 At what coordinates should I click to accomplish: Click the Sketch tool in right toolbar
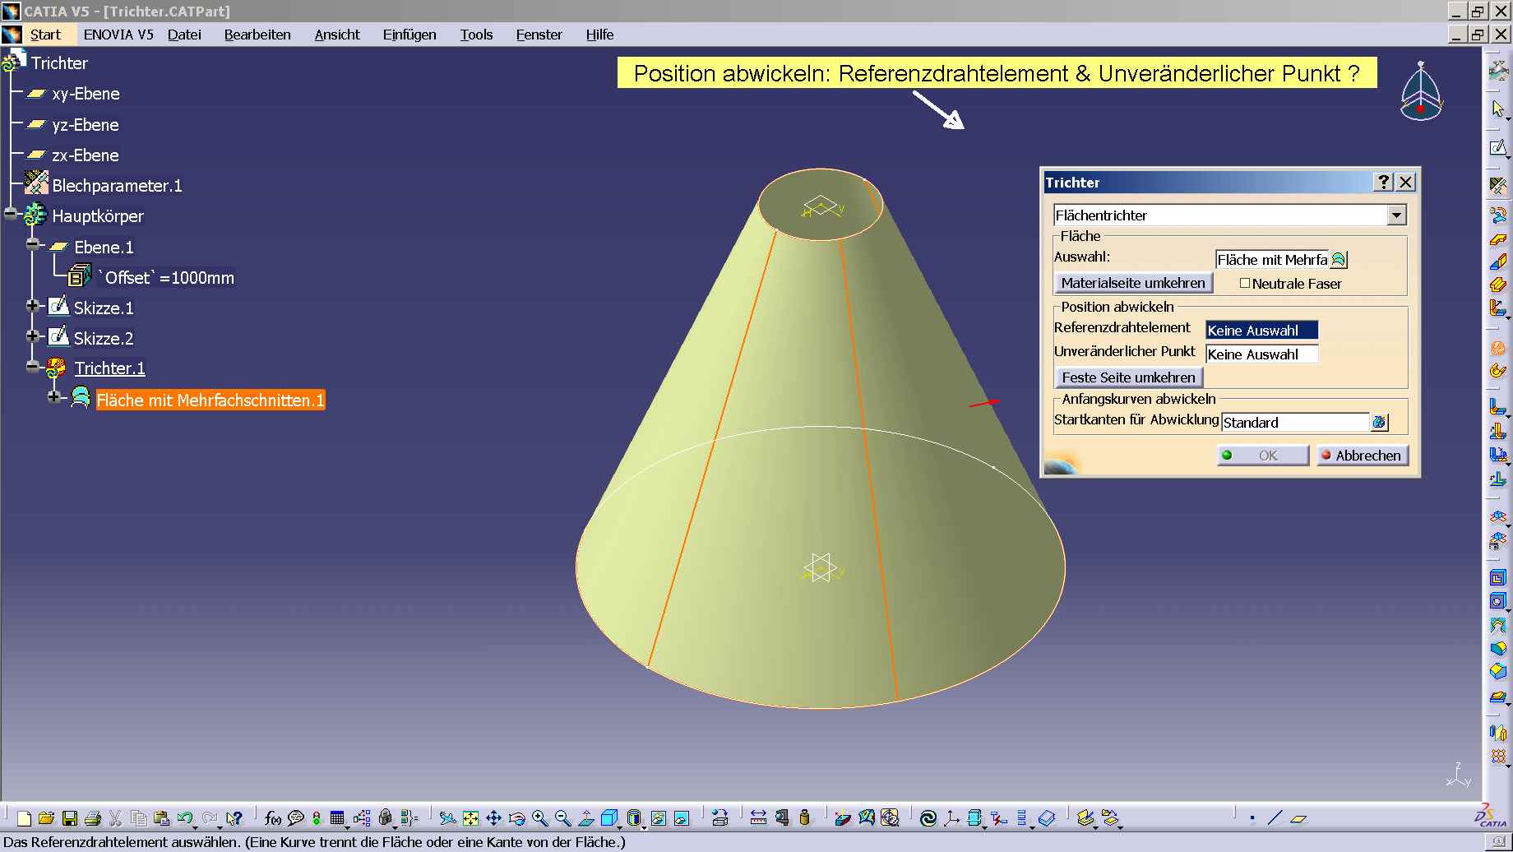point(1498,149)
